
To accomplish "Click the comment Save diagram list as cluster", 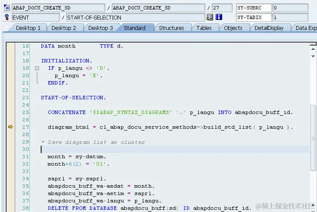I will (x=93, y=142).
